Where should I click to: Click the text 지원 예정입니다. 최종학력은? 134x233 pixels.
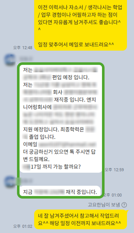click(x=54, y=129)
